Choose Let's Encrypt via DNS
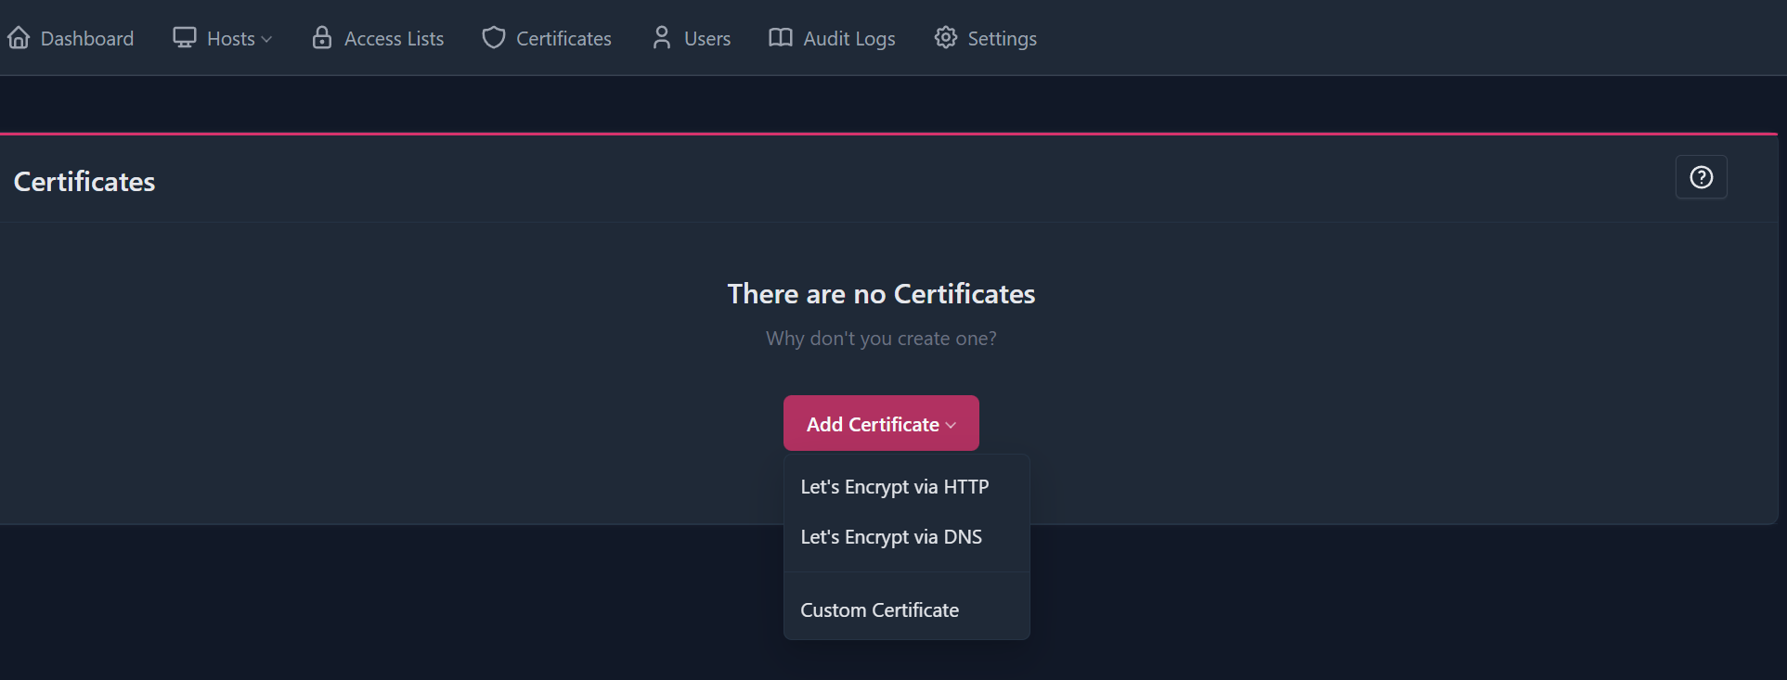The image size is (1787, 680). [x=891, y=537]
